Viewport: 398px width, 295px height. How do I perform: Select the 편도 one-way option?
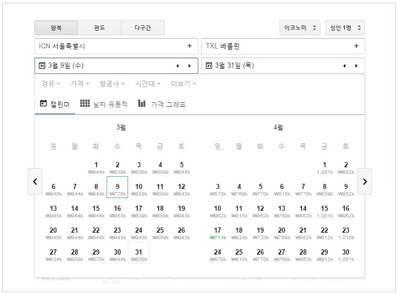[99, 28]
